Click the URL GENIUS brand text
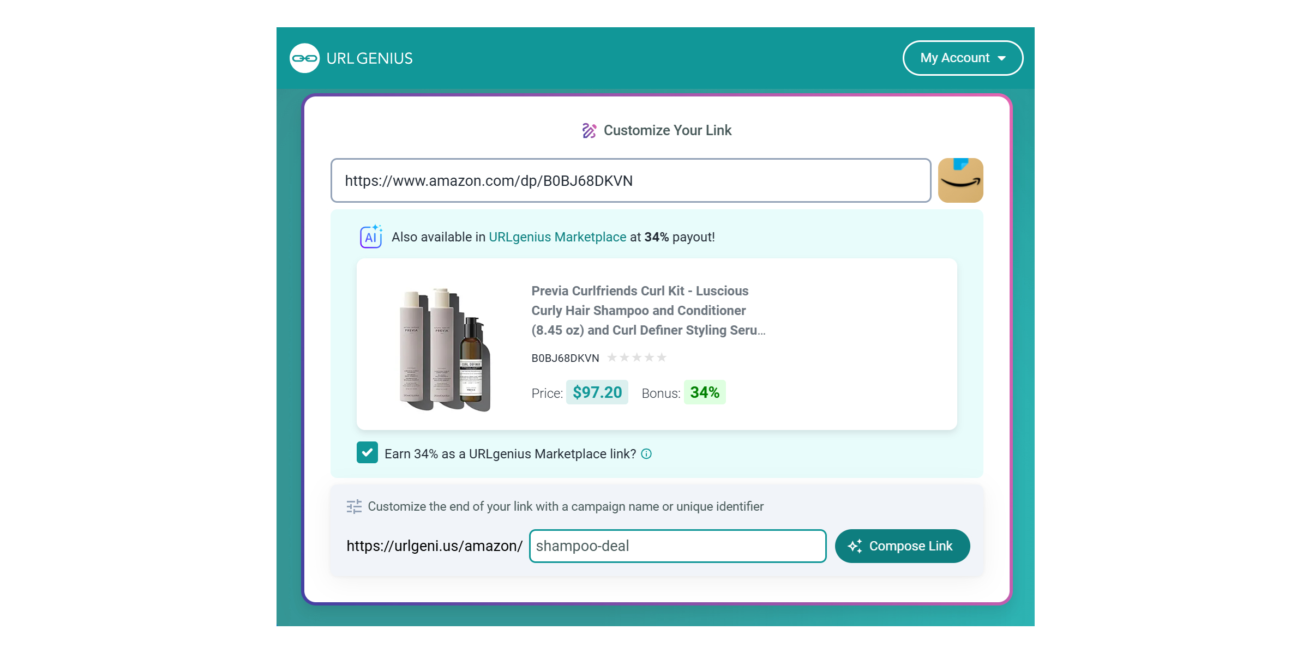The height and width of the screenshot is (654, 1309). pyautogui.click(x=369, y=58)
